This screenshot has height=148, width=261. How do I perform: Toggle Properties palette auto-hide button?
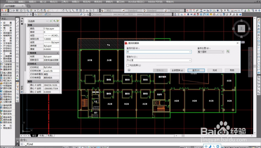[x=22, y=21]
